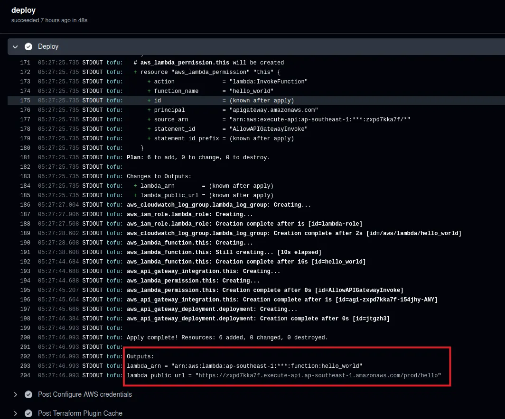Viewport: 505px width, 419px height.
Task: Click the deploy job title heading
Action: click(x=23, y=10)
